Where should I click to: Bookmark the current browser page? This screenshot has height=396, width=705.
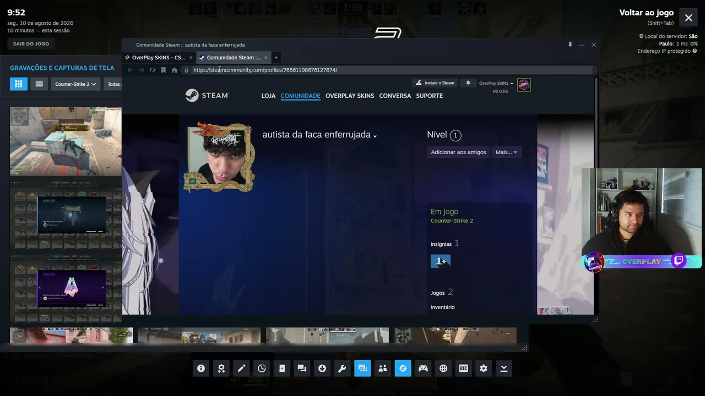click(164, 70)
